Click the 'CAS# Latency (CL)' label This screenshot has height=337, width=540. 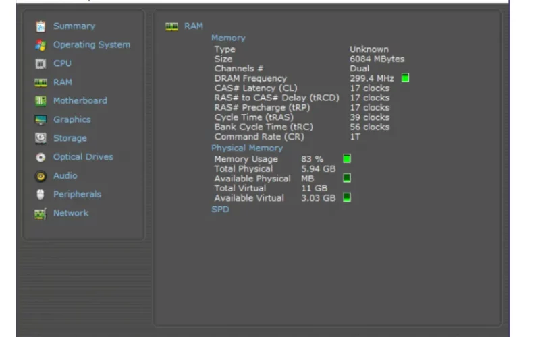pos(256,88)
